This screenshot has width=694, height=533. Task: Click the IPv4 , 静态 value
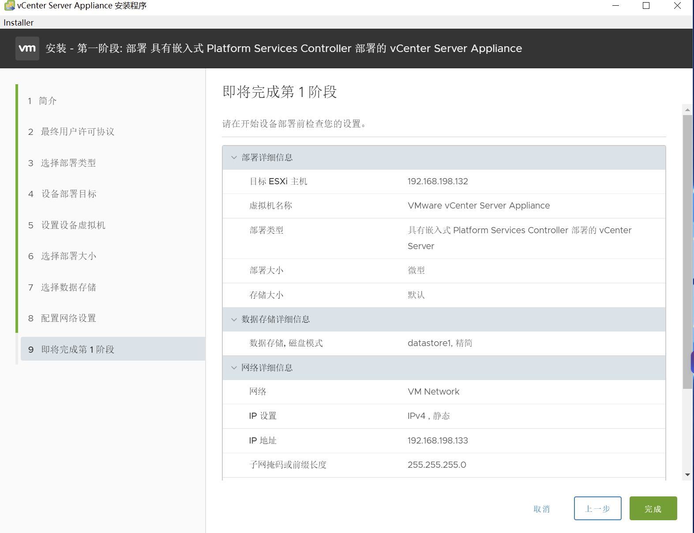click(x=428, y=416)
